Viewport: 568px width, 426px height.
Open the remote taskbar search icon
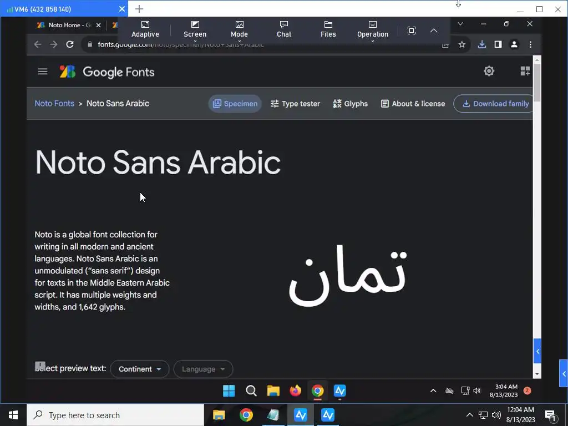[251, 391]
